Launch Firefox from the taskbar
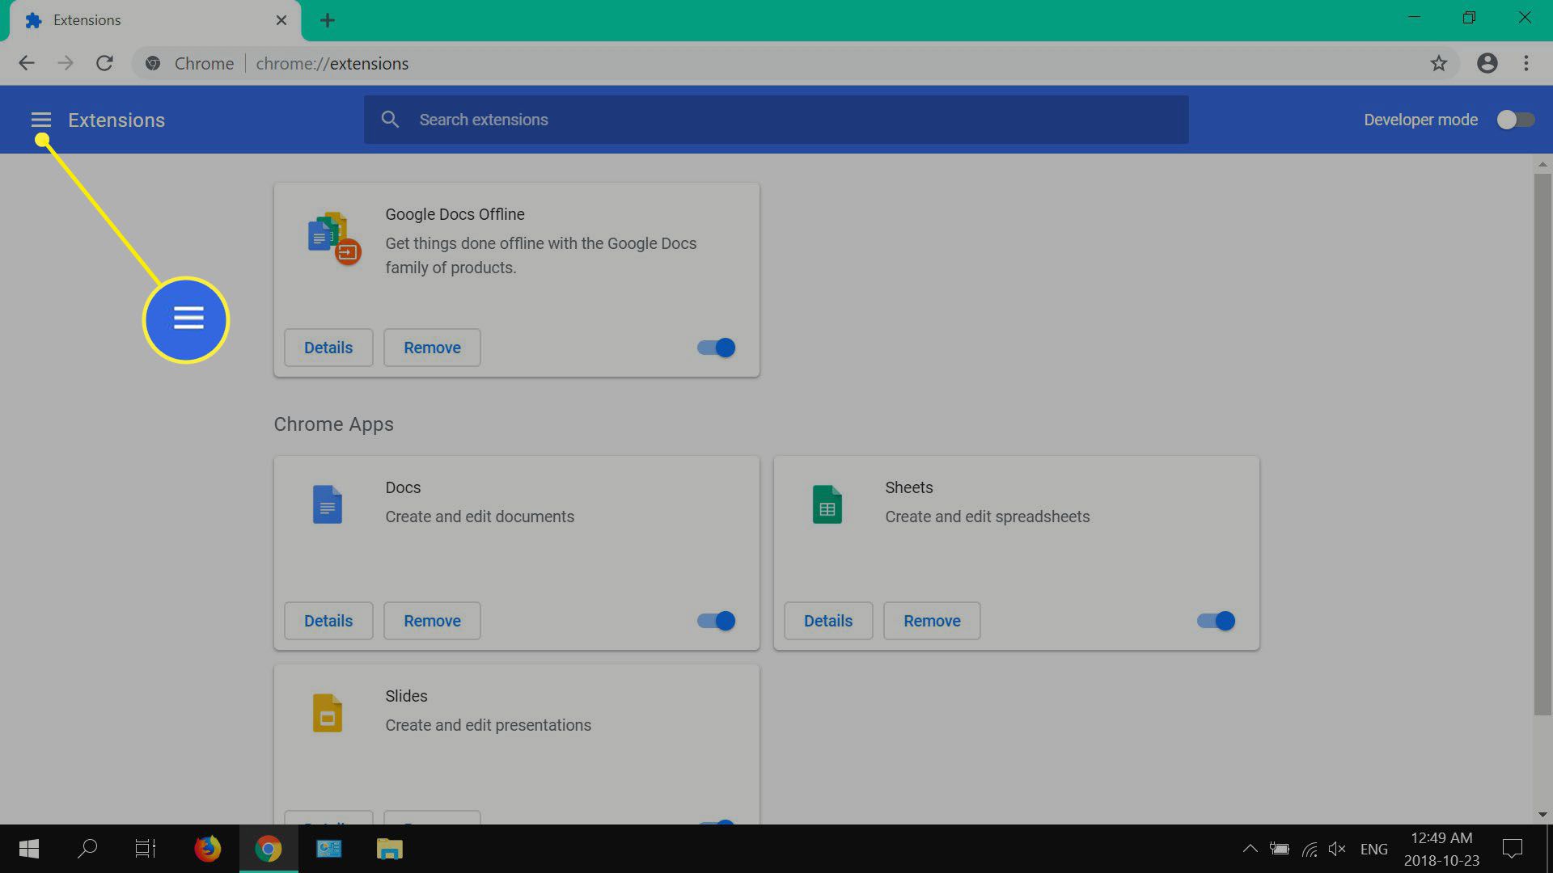Image resolution: width=1553 pixels, height=873 pixels. (208, 849)
